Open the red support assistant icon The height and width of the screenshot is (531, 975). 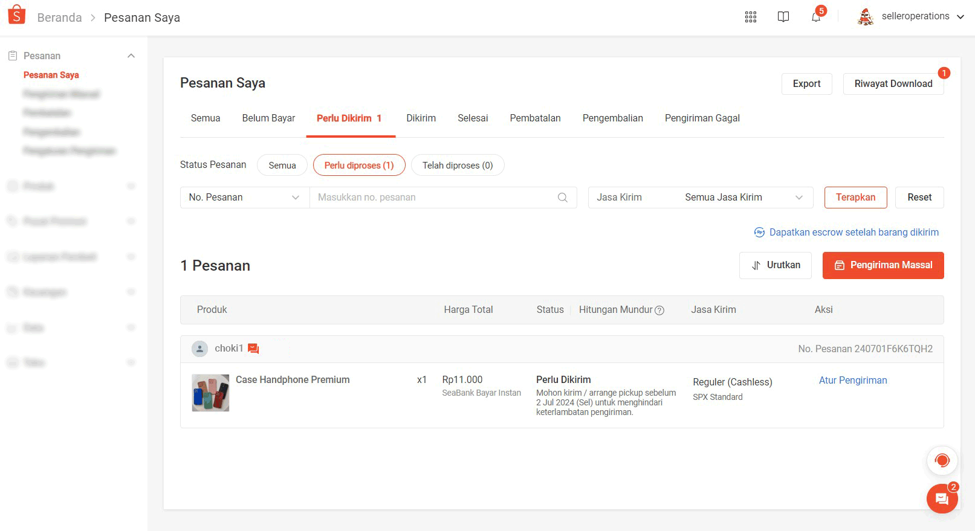[x=942, y=461]
